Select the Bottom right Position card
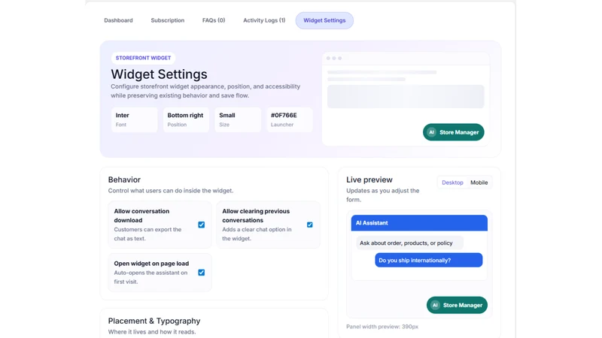Screen dimensions: 602x338 [x=186, y=119]
